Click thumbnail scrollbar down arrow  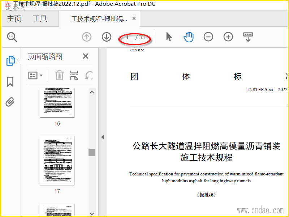coord(92,214)
